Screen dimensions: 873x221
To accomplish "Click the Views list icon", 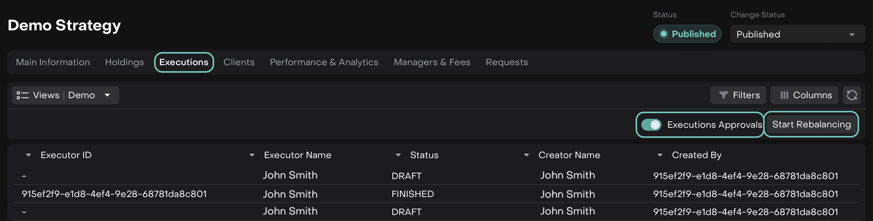I will click(22, 95).
